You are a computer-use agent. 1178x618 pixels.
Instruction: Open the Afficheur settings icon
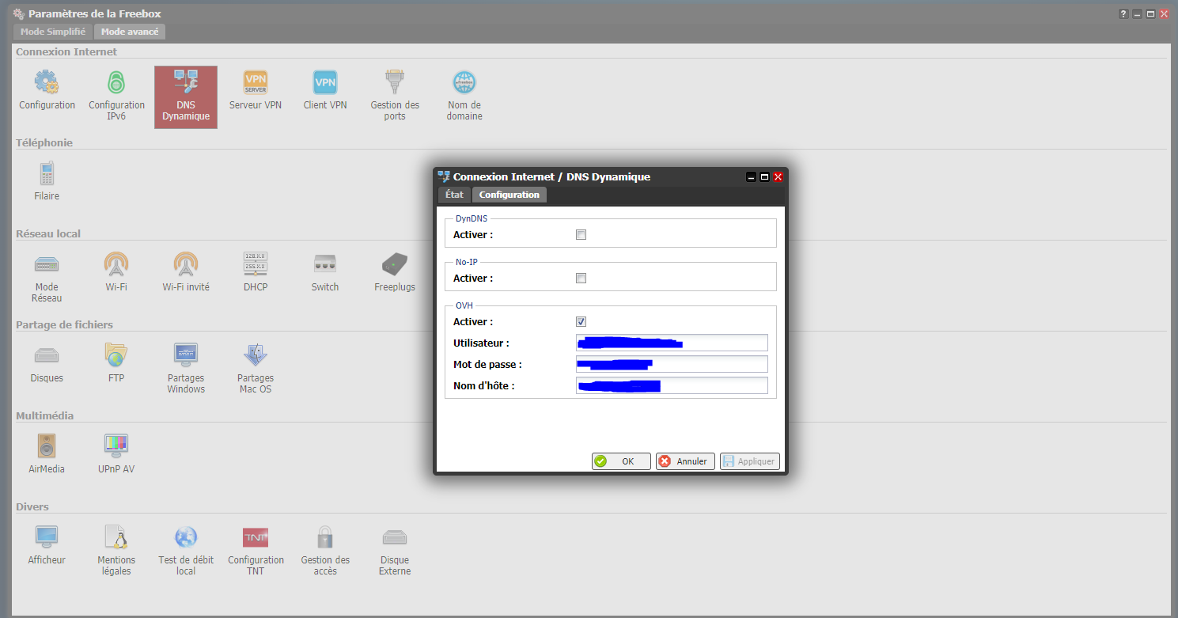[x=47, y=545]
